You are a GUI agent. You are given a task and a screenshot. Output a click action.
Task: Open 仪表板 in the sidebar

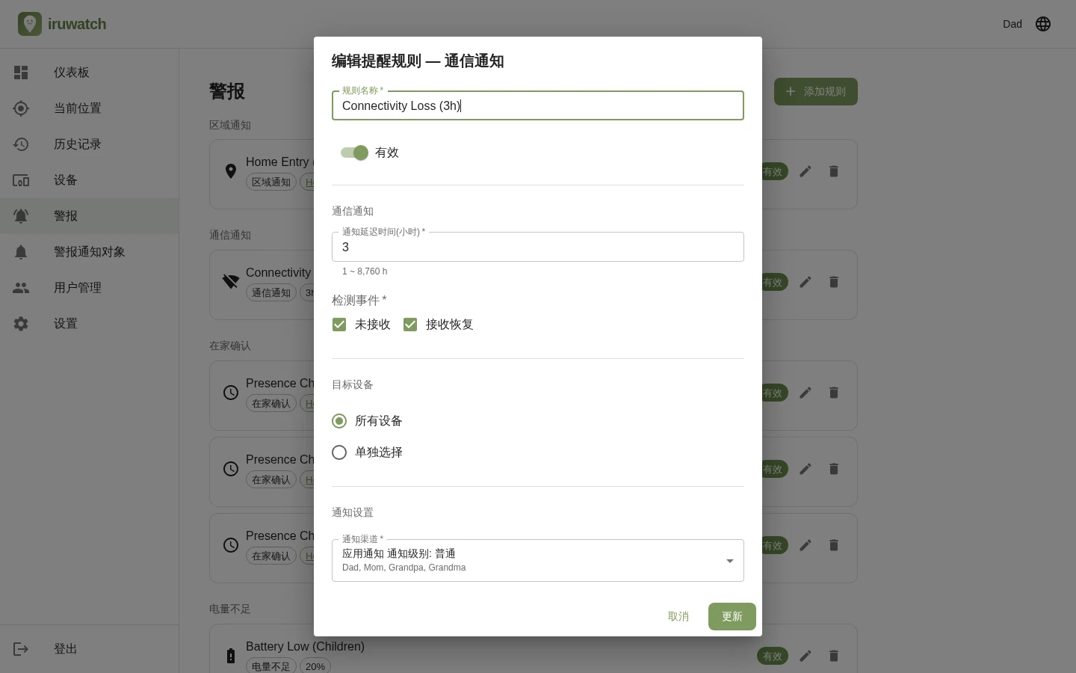(90, 73)
